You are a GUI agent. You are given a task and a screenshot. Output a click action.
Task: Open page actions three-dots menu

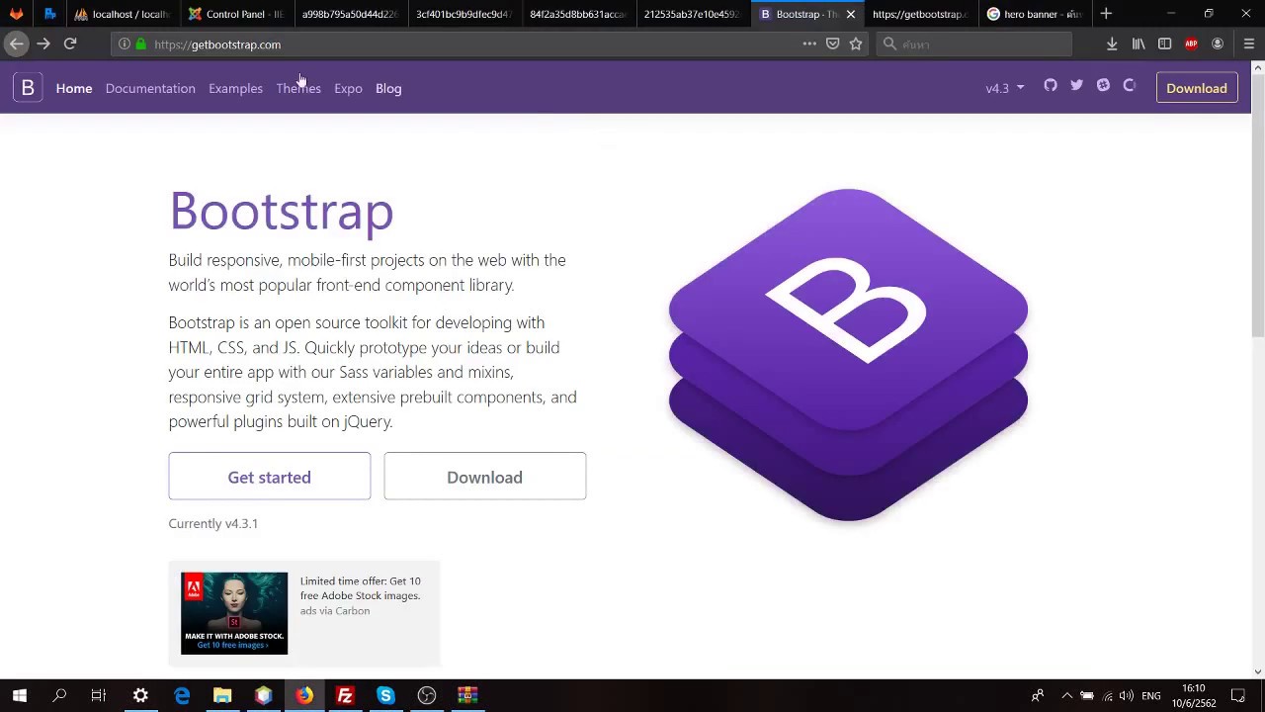point(809,44)
